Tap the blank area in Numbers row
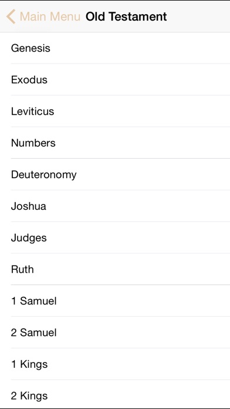Image resolution: width=230 pixels, height=409 pixels. click(x=156, y=143)
